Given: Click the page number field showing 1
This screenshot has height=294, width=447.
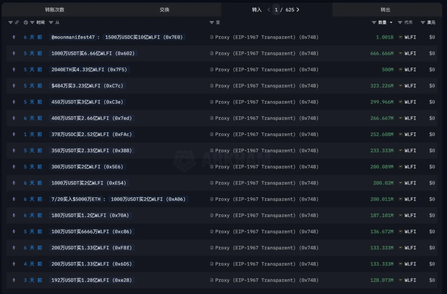Looking at the screenshot, I should coord(277,10).
